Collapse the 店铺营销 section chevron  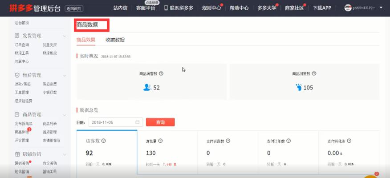click(x=65, y=154)
